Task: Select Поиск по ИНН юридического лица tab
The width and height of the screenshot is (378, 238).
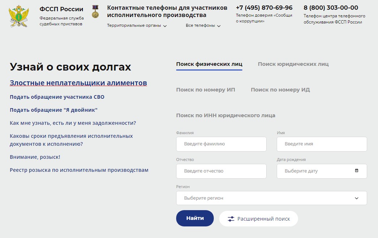Action: [x=225, y=115]
